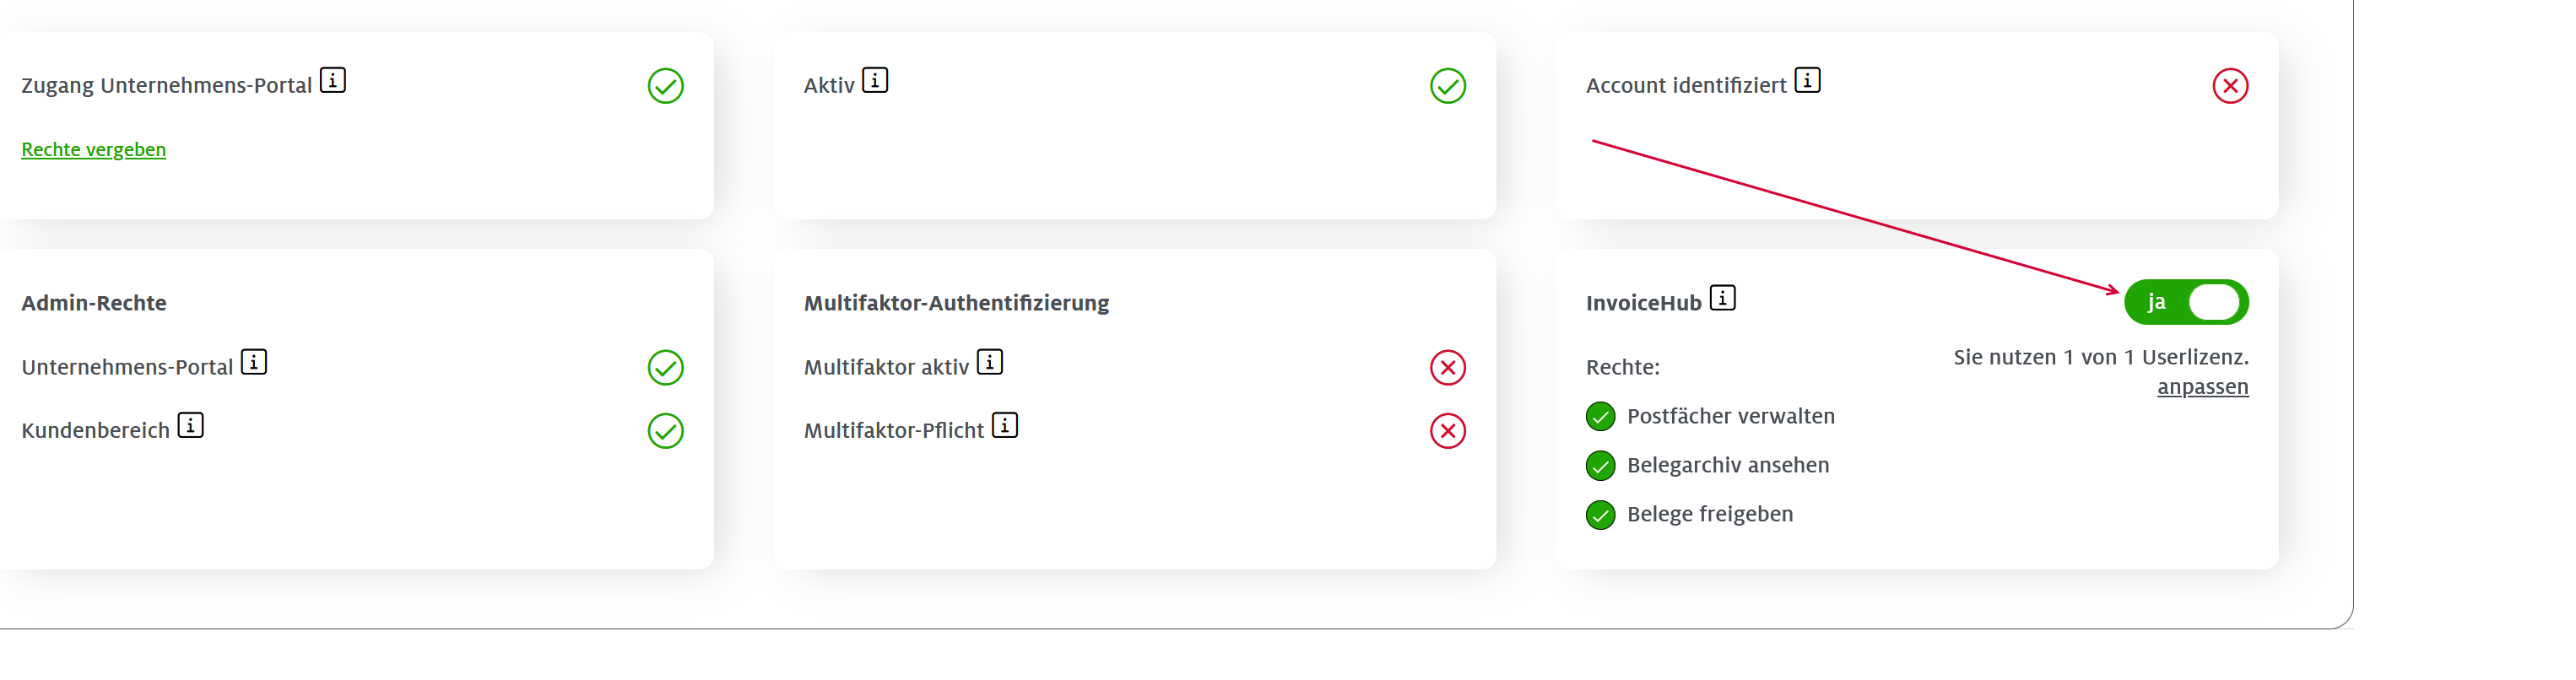The width and height of the screenshot is (2576, 680).
Task: Click the red X for Account identifiziert
Action: 2230,86
